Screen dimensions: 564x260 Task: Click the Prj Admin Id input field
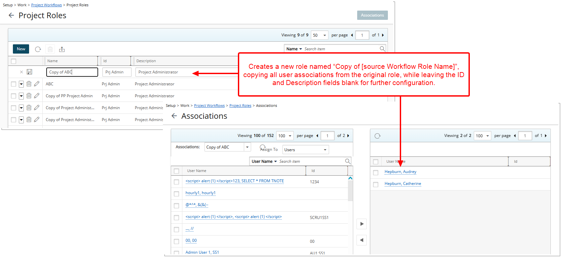coord(117,72)
